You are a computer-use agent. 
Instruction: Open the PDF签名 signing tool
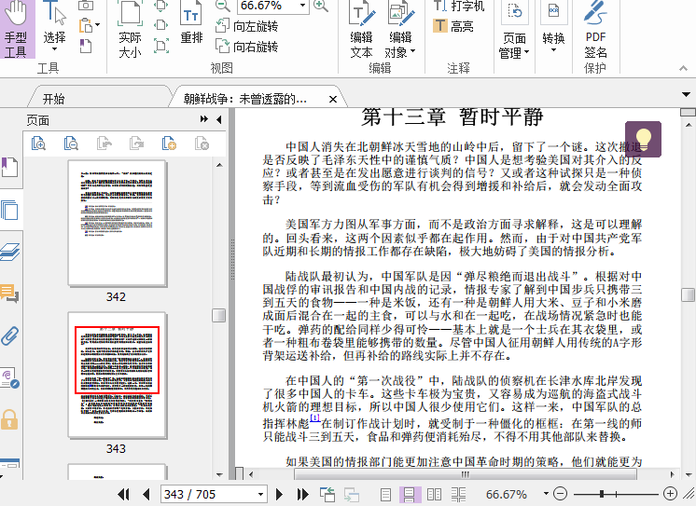pos(595,29)
